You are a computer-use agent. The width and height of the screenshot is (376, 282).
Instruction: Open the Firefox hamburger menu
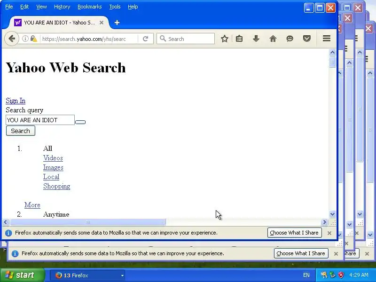click(x=327, y=39)
